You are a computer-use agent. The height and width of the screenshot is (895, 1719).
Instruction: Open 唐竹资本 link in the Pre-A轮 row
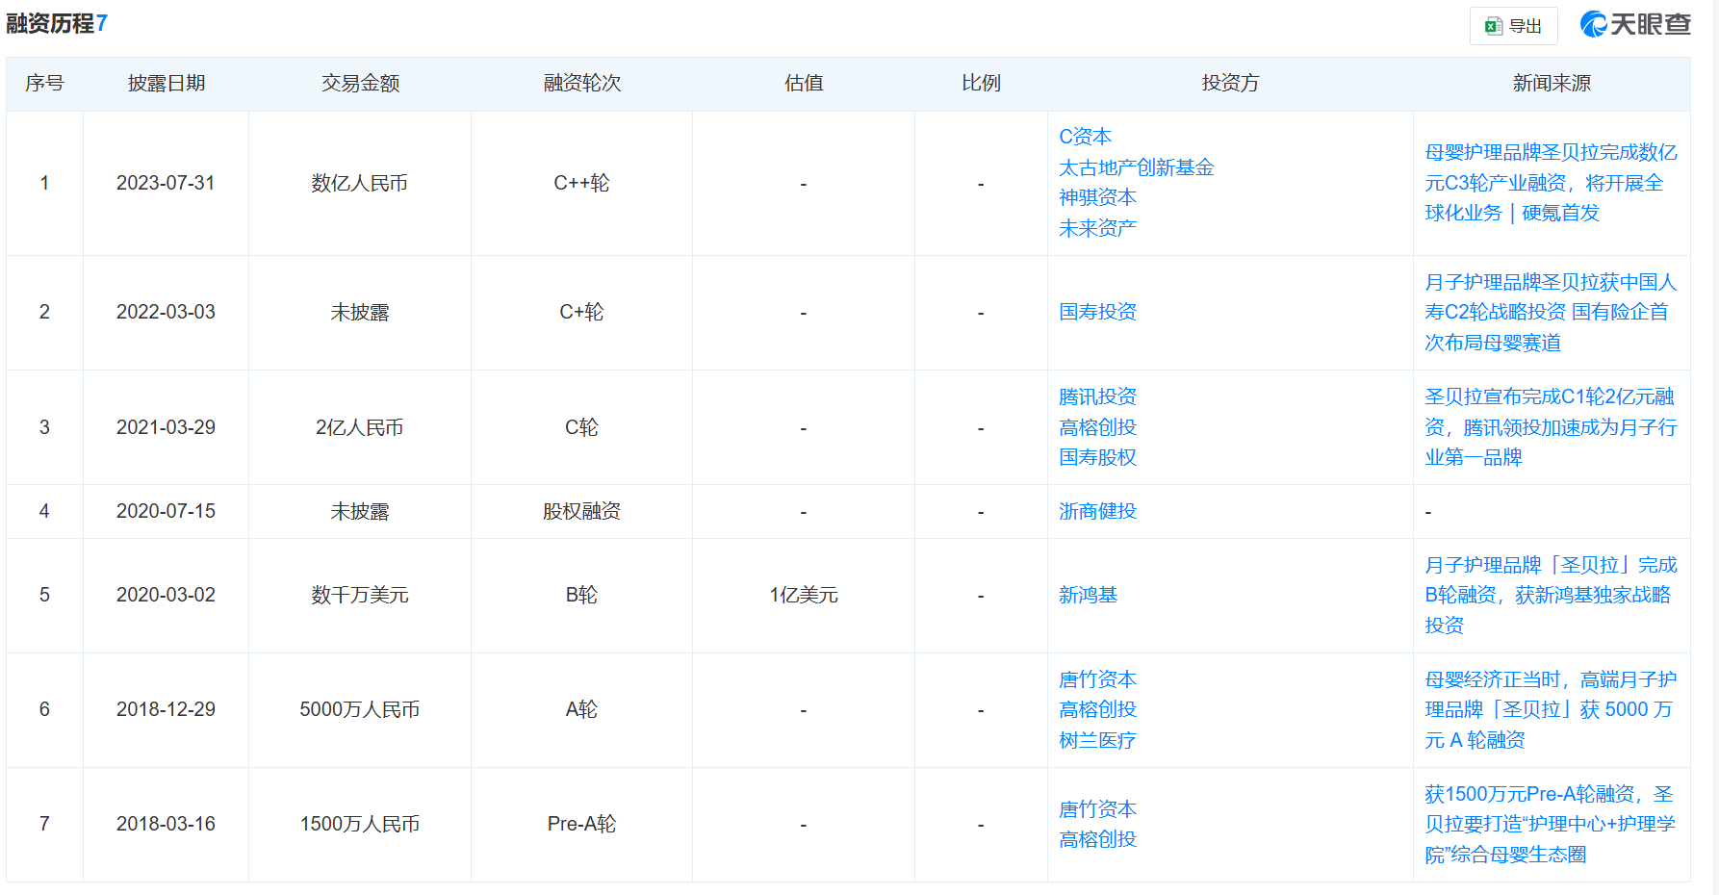[1097, 809]
